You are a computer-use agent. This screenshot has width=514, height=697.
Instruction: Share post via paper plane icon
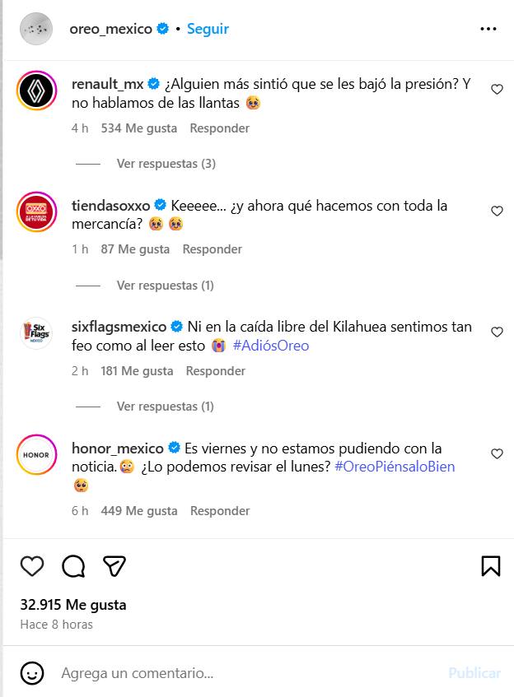point(114,566)
